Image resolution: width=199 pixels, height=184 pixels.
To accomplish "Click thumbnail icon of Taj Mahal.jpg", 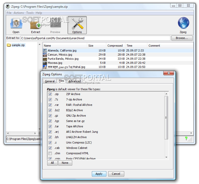I will click(45, 67).
